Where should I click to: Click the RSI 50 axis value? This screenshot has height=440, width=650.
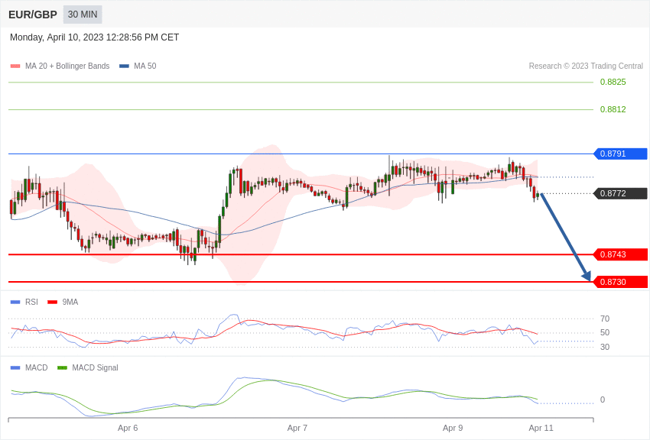click(605, 332)
